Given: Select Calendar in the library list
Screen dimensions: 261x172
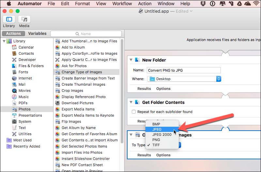Looking at the screenshot, I should (x=26, y=47).
